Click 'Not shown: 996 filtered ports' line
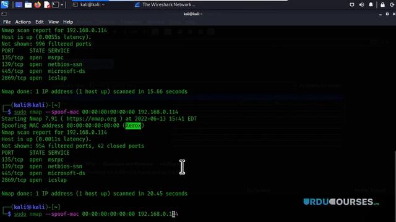The width and height of the screenshot is (396, 222). point(46,44)
